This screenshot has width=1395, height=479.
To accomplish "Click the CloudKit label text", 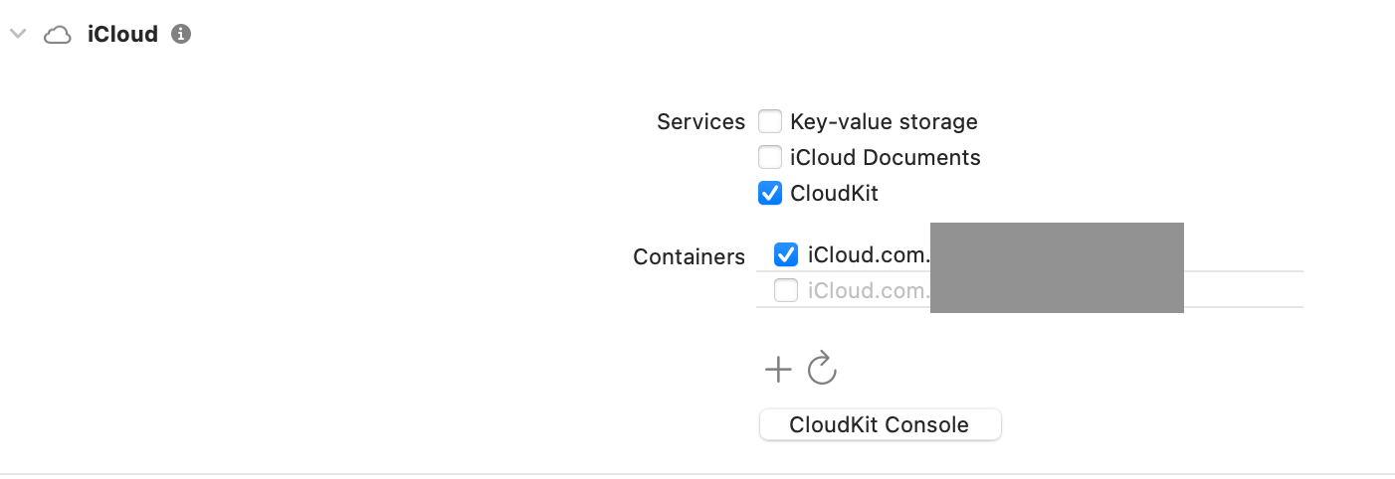I will [834, 193].
